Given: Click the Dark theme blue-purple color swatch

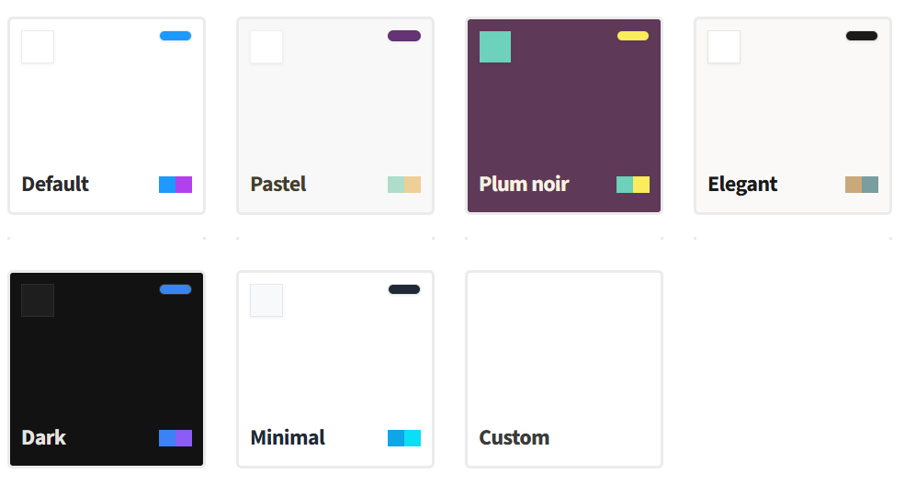Looking at the screenshot, I should (175, 438).
